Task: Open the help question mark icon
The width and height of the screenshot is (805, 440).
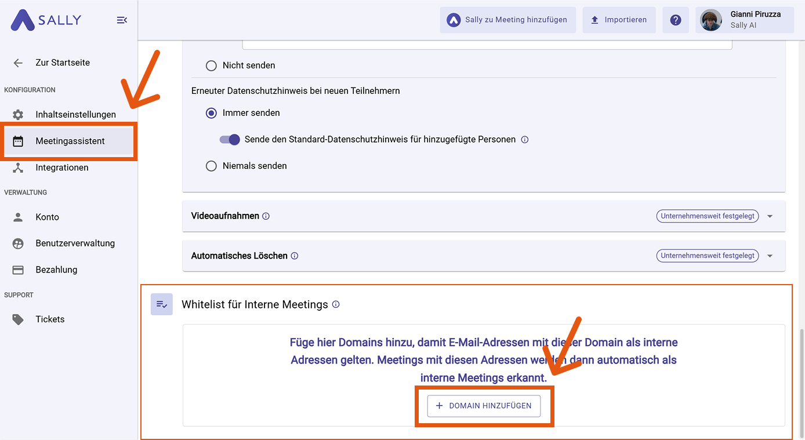Action: 675,20
